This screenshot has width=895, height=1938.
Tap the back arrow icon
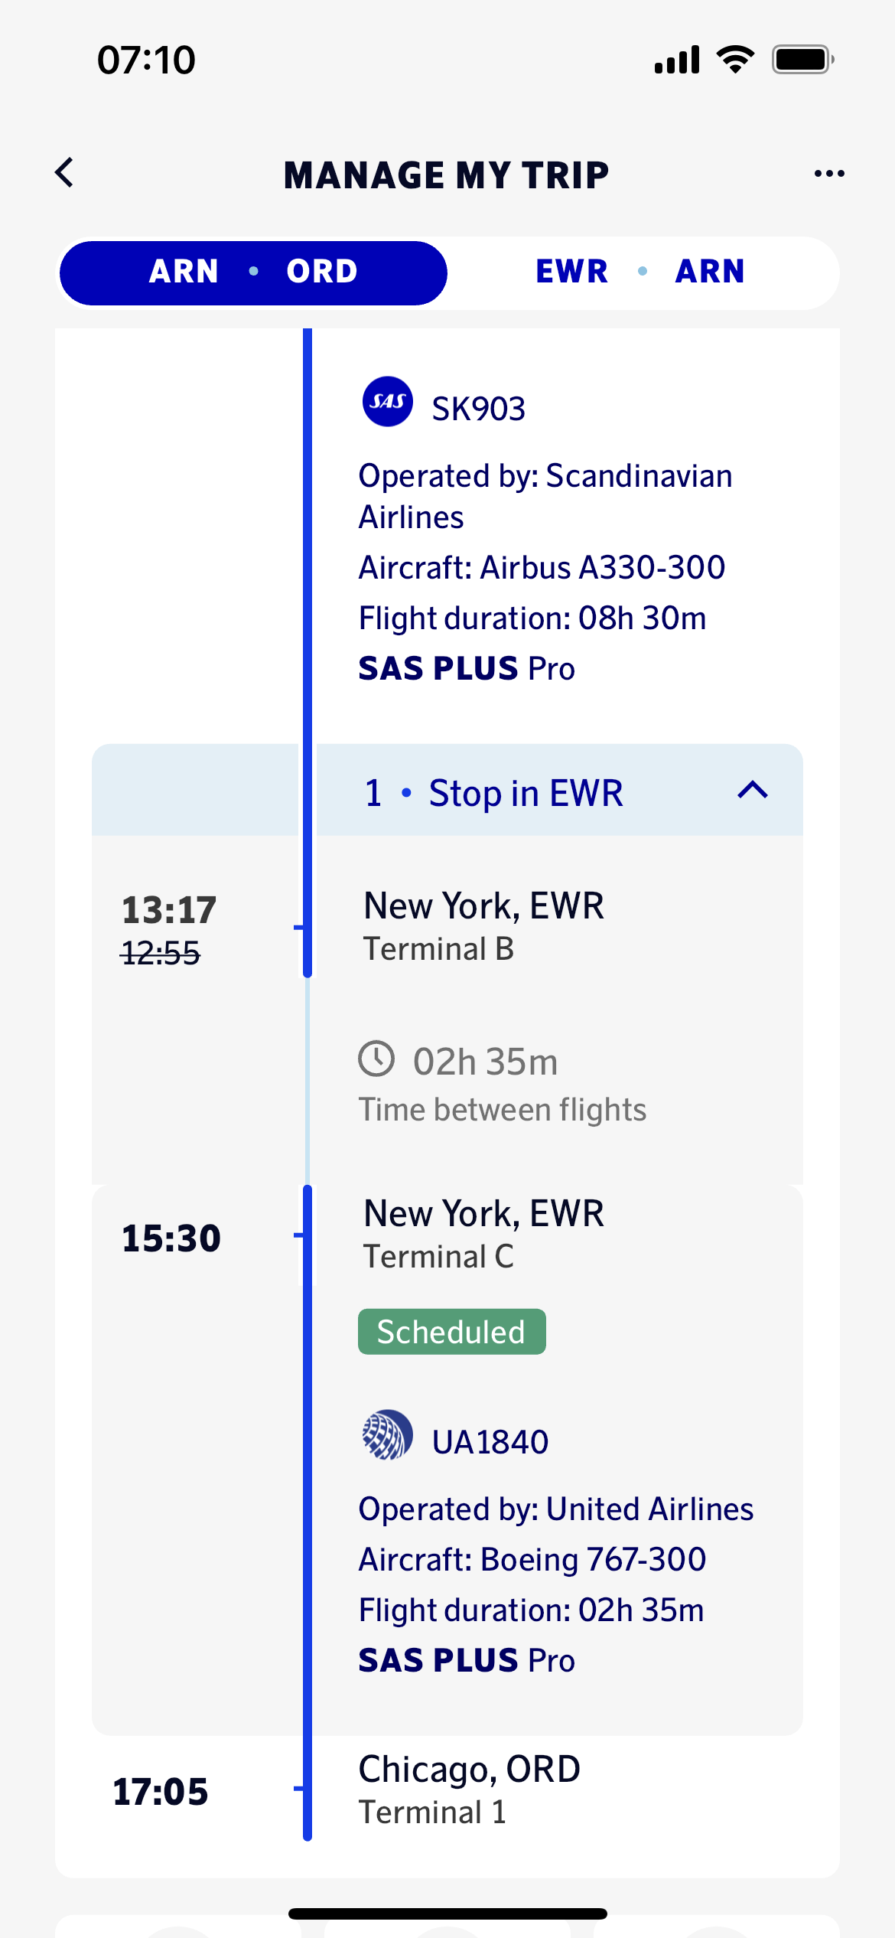click(65, 173)
